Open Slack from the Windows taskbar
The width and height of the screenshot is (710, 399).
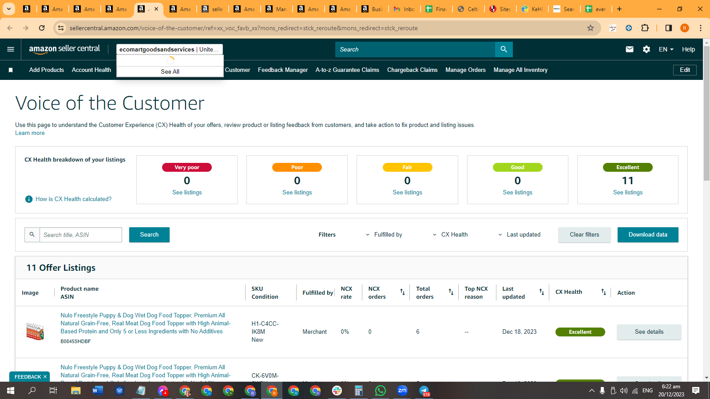337,391
